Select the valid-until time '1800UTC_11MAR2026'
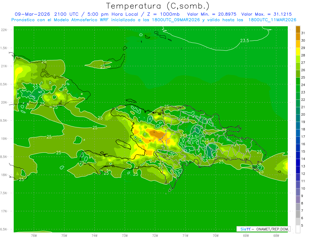This screenshot has height=239, width=310. (x=272, y=20)
